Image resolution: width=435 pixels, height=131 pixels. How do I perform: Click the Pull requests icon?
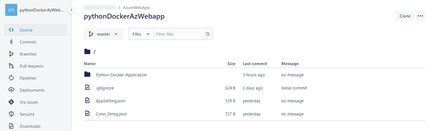point(11,66)
